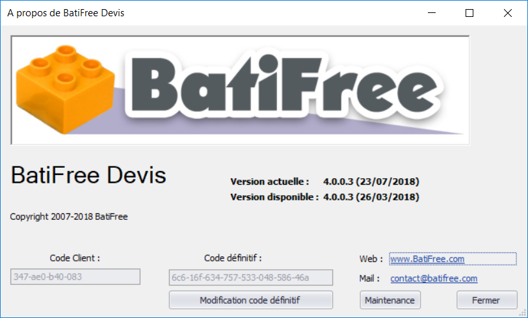The height and width of the screenshot is (318, 528).
Task: Click the Copyright 2007-2018 BatiFree text
Action: point(69,217)
